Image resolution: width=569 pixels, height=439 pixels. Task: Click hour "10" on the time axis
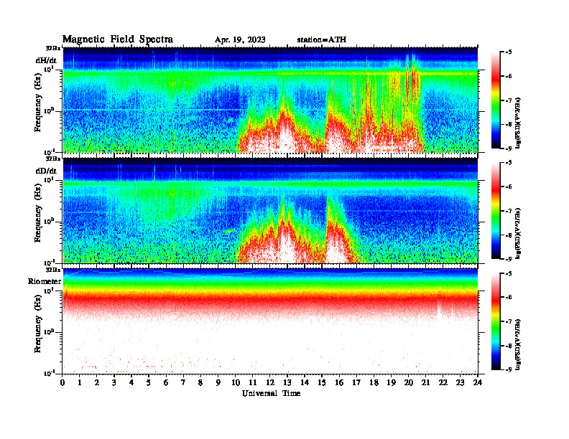click(236, 383)
